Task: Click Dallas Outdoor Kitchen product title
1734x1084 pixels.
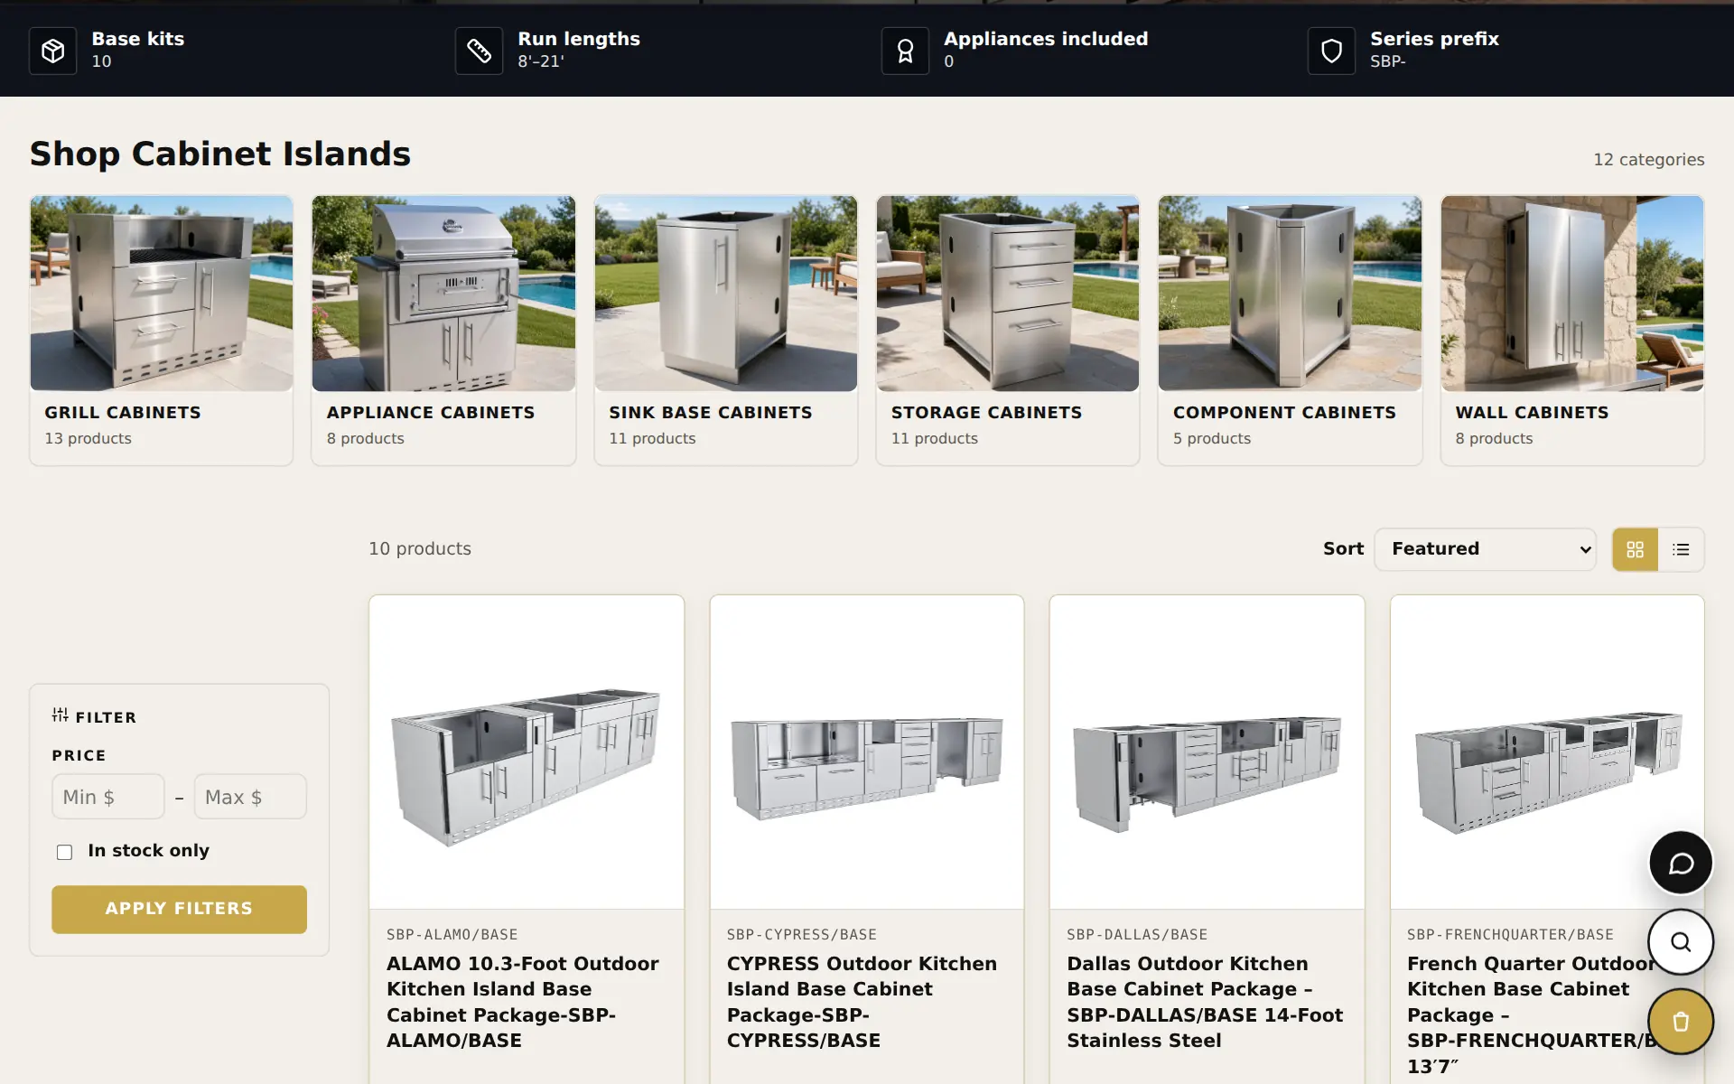Action: (x=1205, y=1002)
